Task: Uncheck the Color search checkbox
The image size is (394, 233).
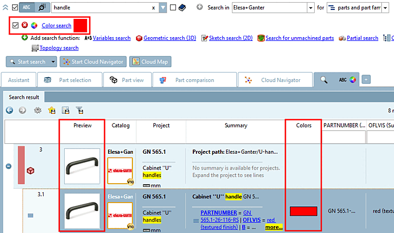Action: [15, 25]
